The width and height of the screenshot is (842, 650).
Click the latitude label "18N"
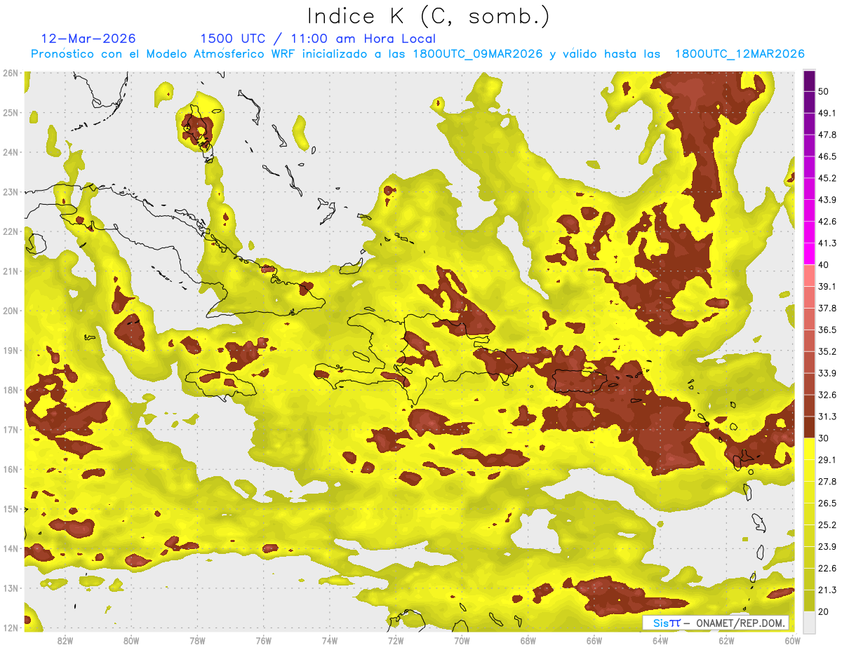[x=11, y=390]
